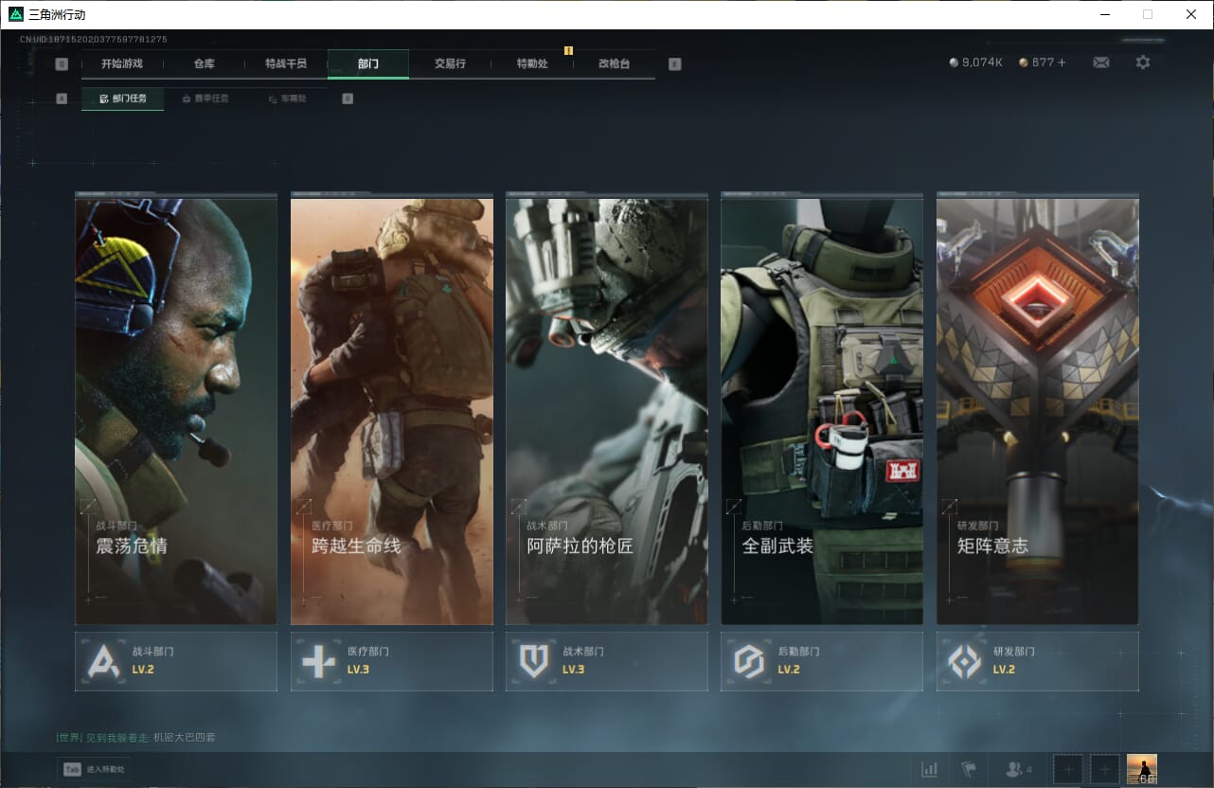
Task: Click the Tab 进入特勤处 button
Action: tap(94, 769)
